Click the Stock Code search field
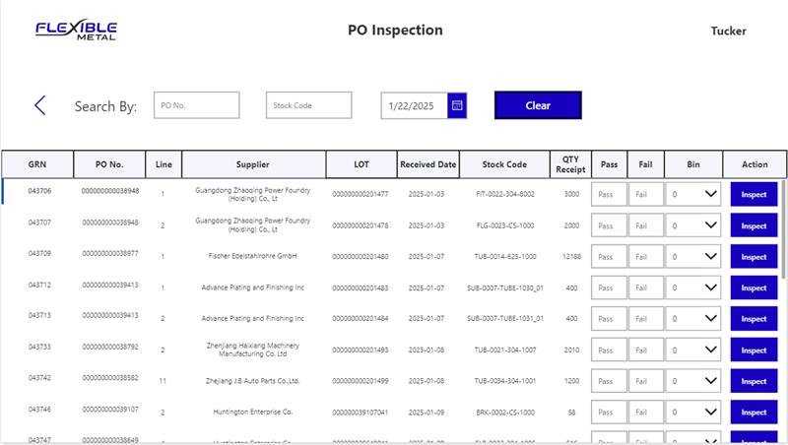 (x=308, y=105)
